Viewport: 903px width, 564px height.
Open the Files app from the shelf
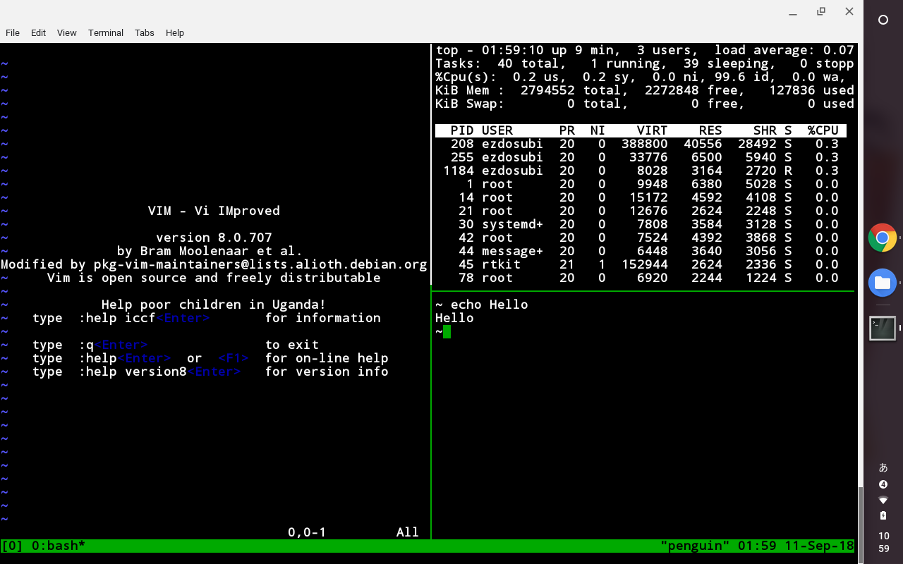click(x=883, y=282)
